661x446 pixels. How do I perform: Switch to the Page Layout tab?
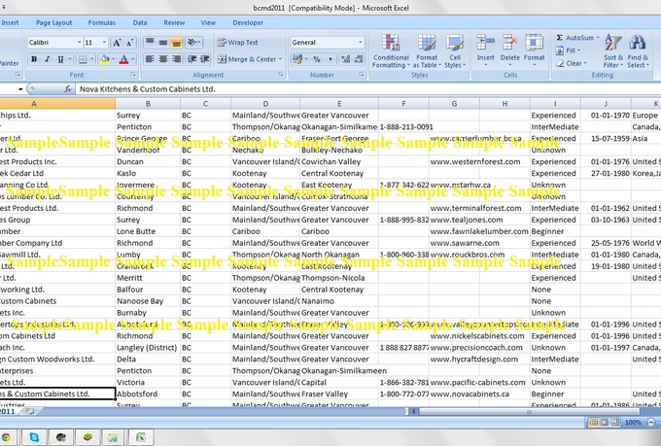click(53, 21)
